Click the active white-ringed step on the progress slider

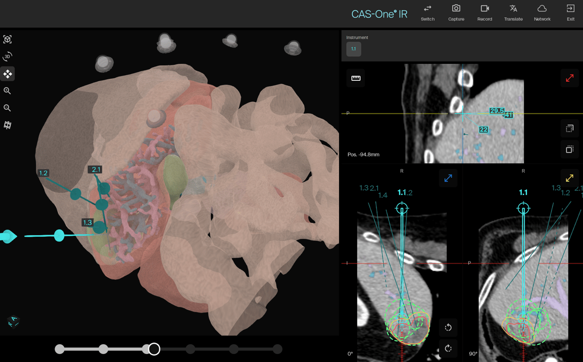[154, 349]
